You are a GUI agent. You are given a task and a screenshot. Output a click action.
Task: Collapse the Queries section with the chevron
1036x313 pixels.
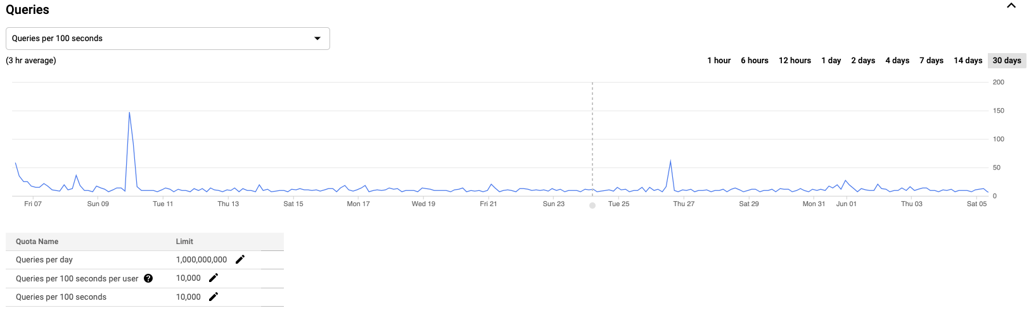[1011, 6]
